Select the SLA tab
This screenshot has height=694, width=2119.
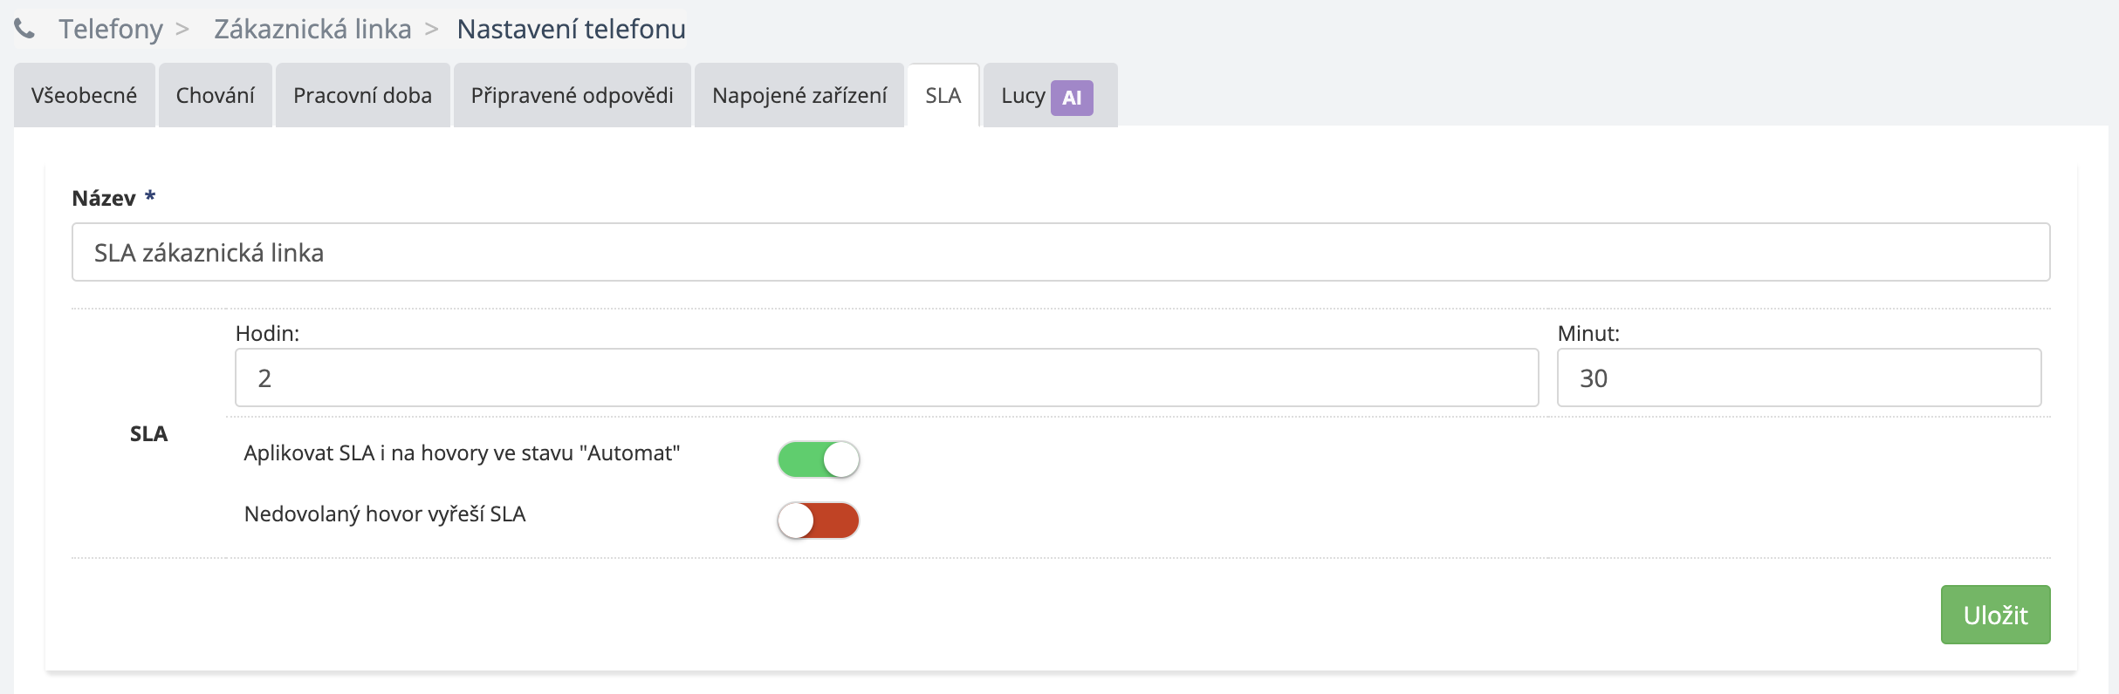coord(943,96)
